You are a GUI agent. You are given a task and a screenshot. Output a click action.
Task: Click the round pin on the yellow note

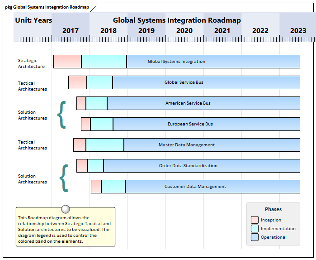(66, 209)
